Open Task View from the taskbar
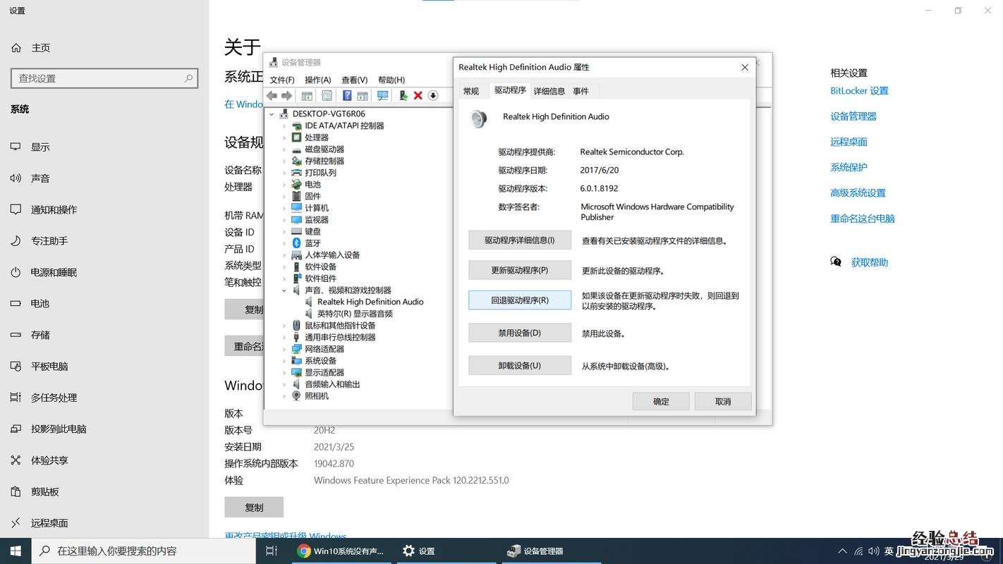The width and height of the screenshot is (1003, 564). pos(272,551)
